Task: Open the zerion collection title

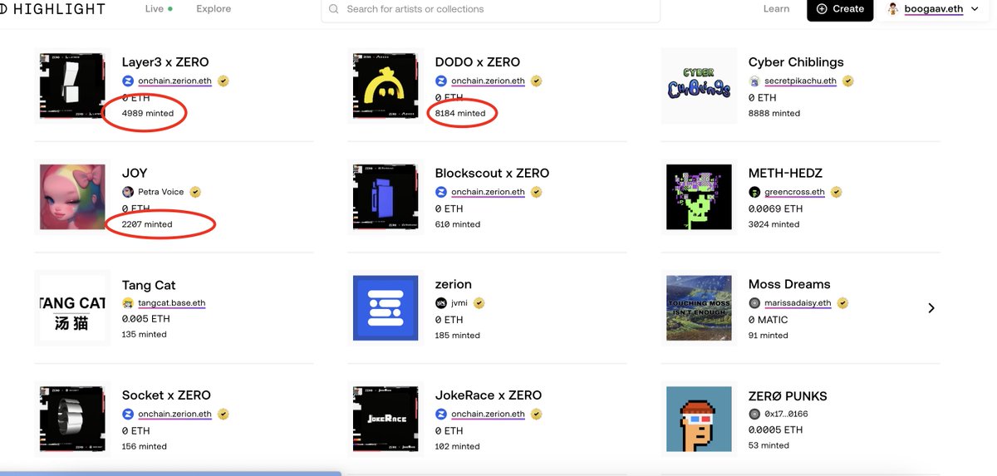Action: coord(454,284)
